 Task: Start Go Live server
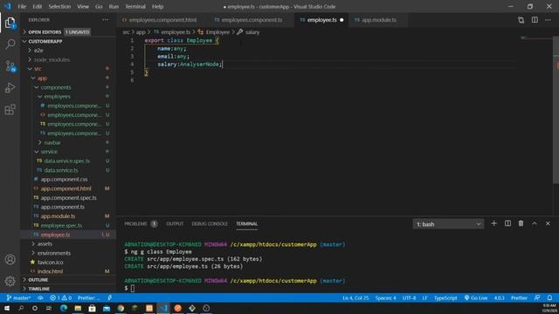(476, 298)
